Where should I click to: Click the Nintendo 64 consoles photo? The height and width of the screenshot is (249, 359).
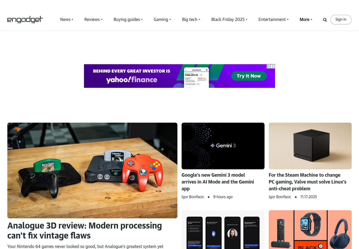[x=92, y=170]
